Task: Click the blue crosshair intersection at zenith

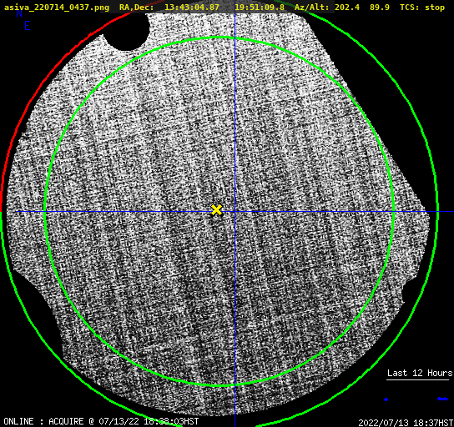Action: (x=235, y=212)
